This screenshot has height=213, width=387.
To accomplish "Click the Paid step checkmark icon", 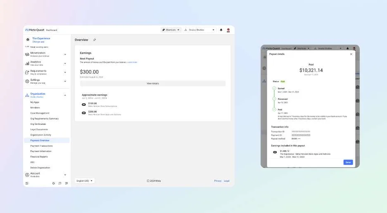I will pos(274,109).
